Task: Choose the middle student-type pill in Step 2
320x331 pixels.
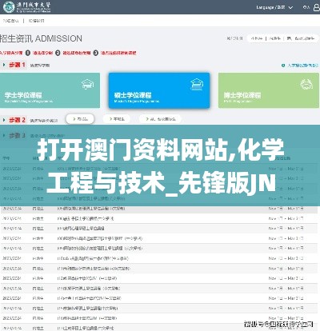Action: (x=117, y=119)
